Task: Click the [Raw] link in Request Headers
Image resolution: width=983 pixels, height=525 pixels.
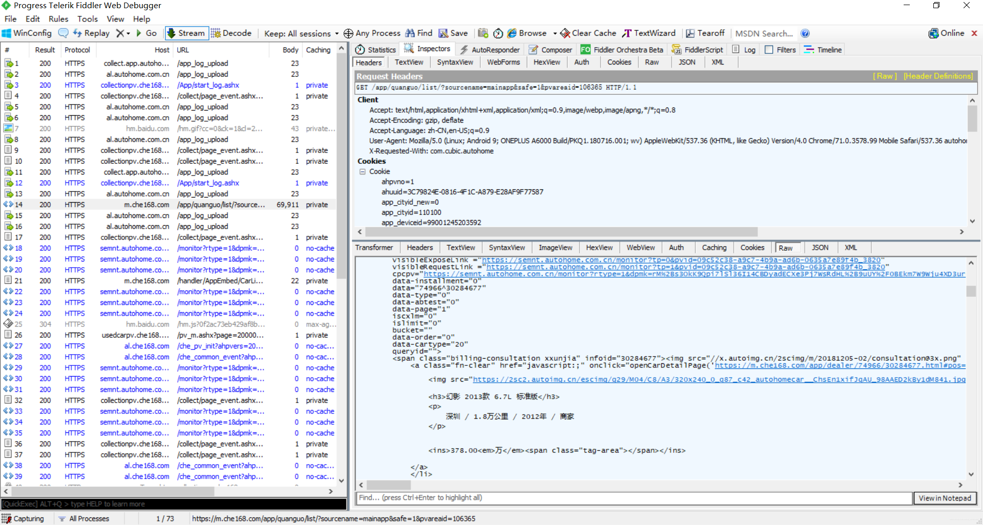Action: pyautogui.click(x=885, y=76)
